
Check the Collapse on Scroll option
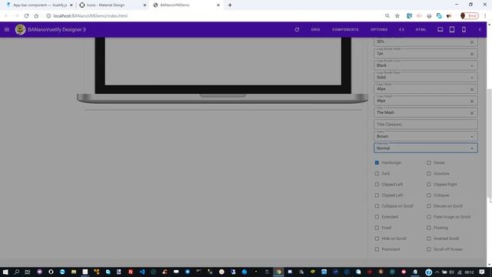(377, 206)
